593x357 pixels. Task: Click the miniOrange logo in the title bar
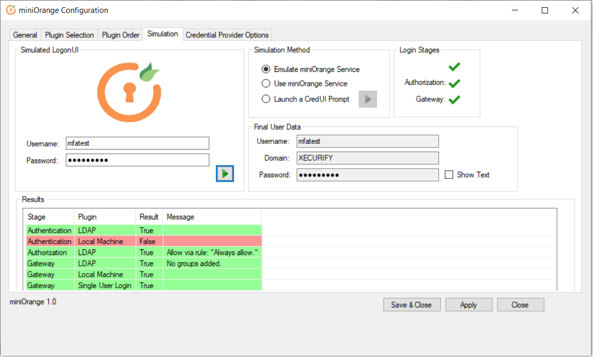tap(11, 10)
